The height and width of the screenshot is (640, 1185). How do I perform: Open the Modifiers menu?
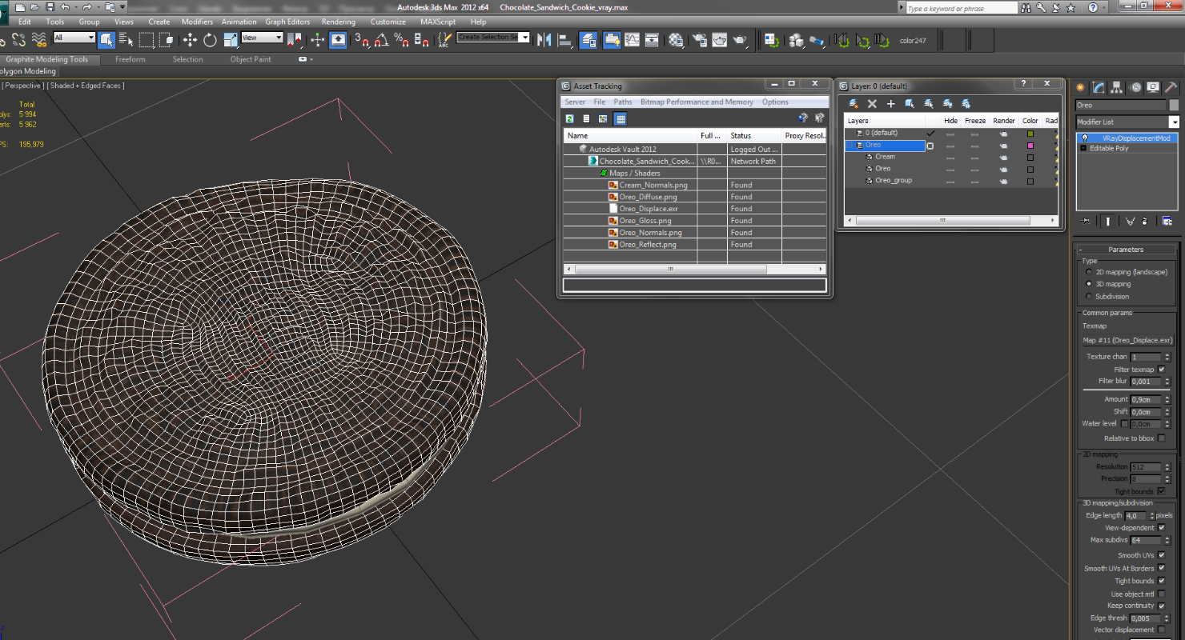pyautogui.click(x=197, y=22)
